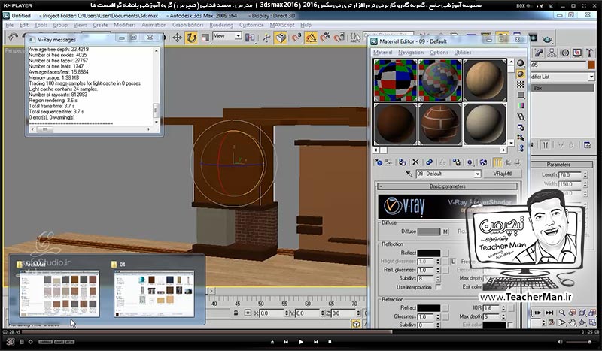Open Navigation menu in Material Editor
Viewport: 602px width, 351px height.
pyautogui.click(x=411, y=53)
